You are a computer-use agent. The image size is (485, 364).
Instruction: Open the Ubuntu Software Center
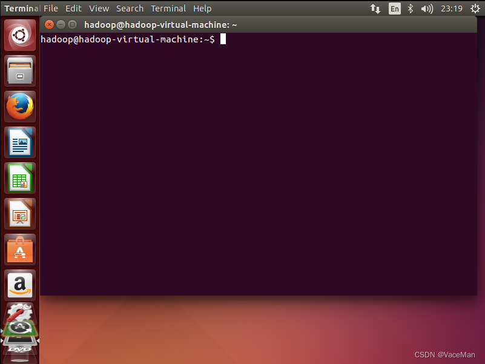click(x=20, y=250)
